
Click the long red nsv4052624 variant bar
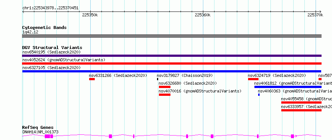point(172,64)
